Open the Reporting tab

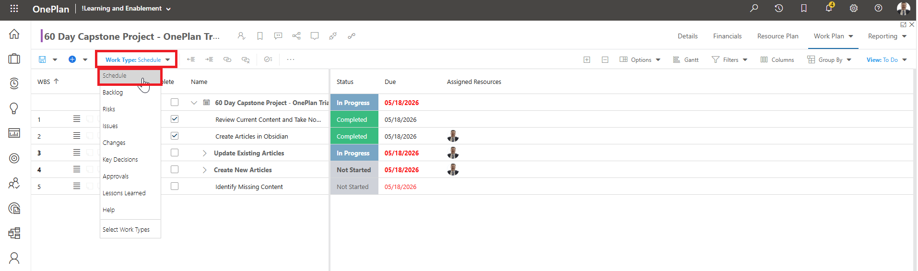pos(887,36)
